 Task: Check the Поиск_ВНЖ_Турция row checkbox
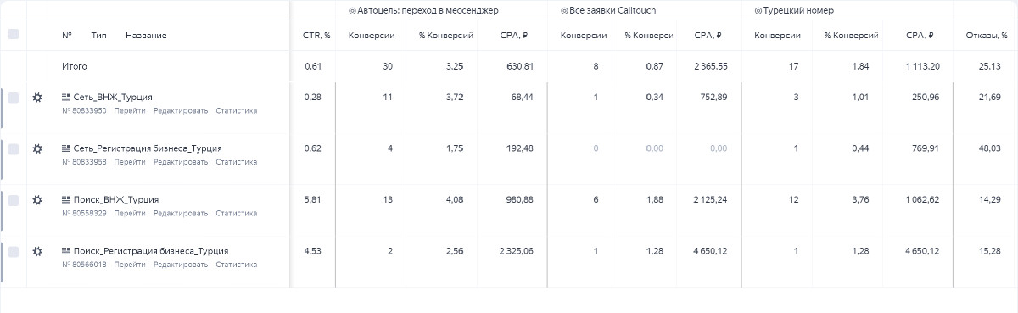pos(13,200)
